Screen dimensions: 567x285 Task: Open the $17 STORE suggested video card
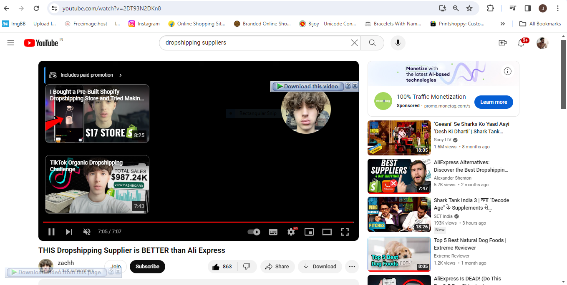(97, 114)
